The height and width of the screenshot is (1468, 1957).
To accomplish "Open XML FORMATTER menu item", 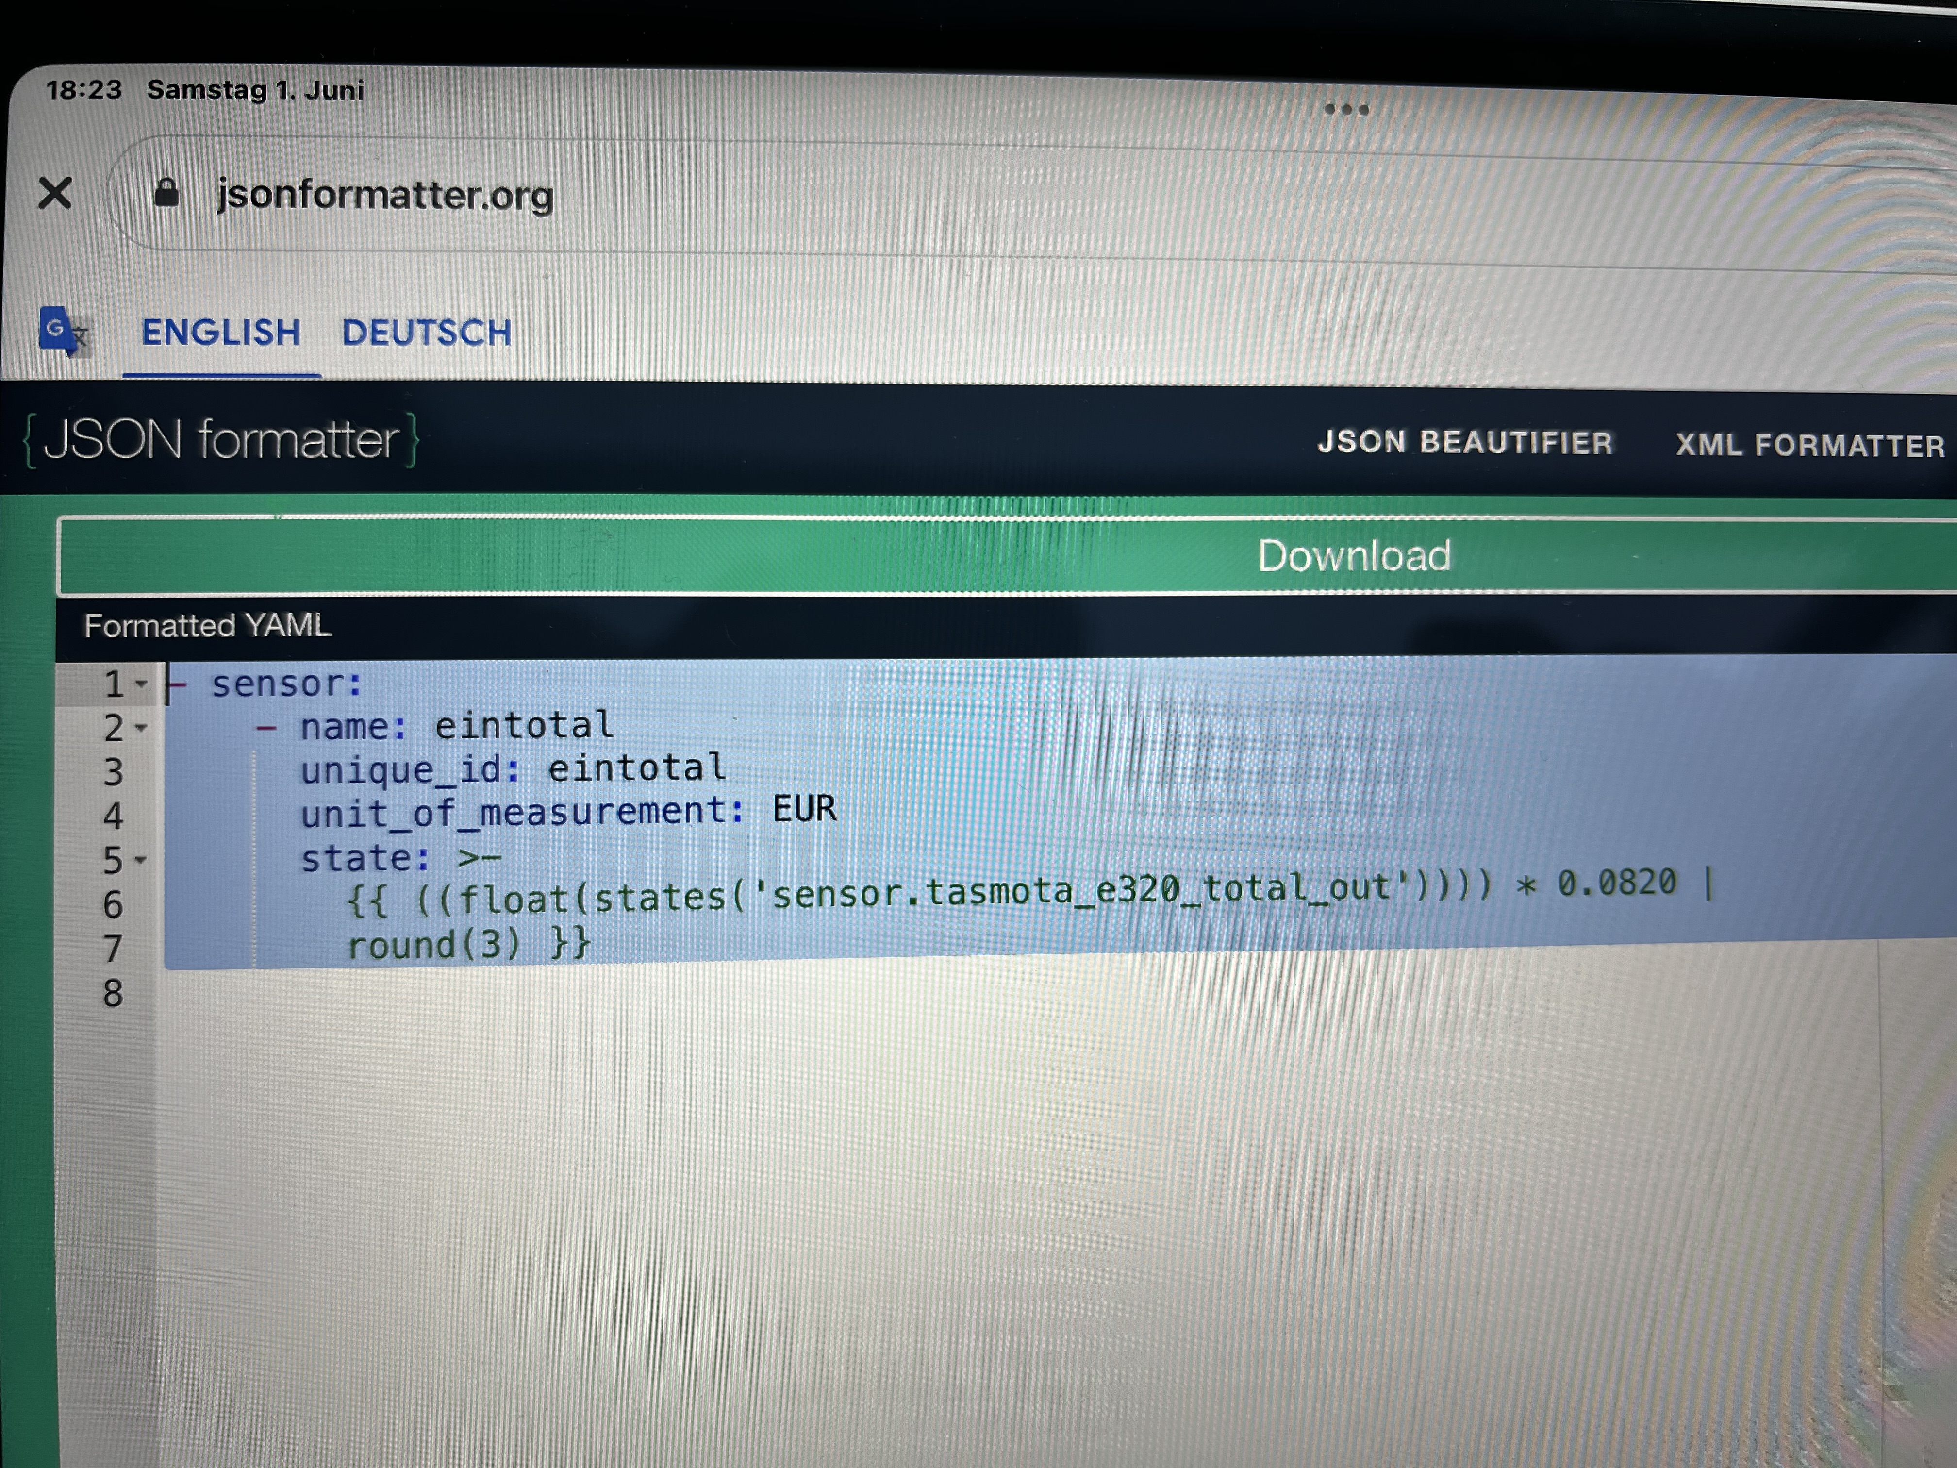I will coord(1809,445).
